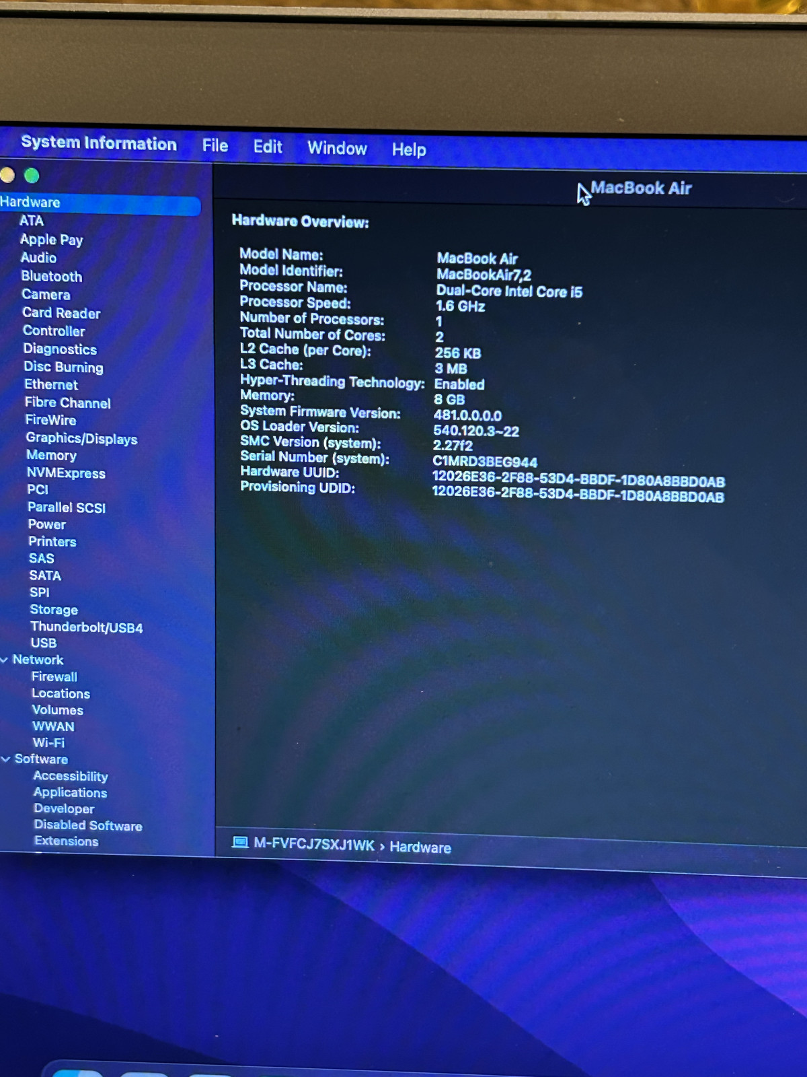Viewport: 807px width, 1077px height.
Task: Select Disabled Software in the sidebar
Action: (x=88, y=825)
